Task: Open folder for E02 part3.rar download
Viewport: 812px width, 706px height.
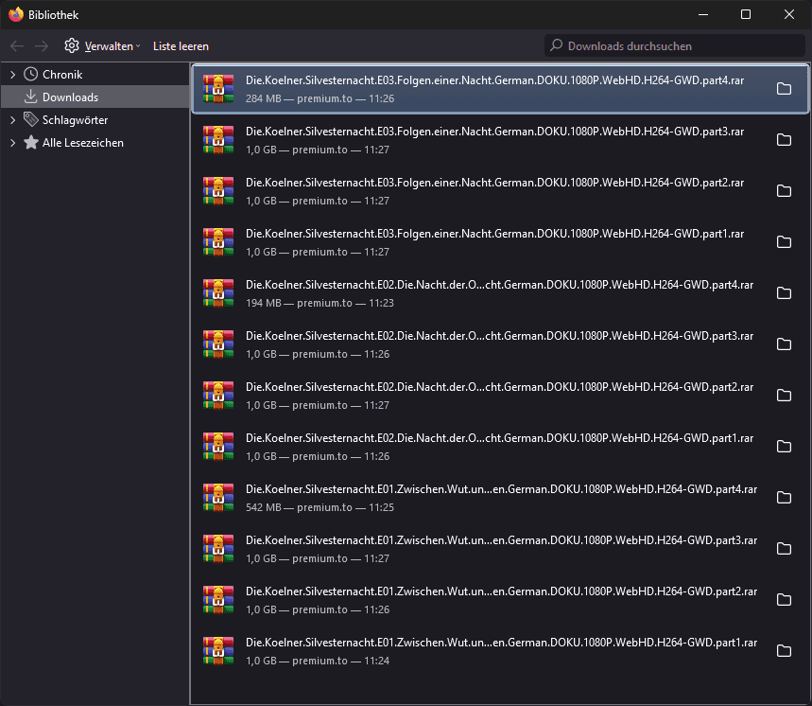Action: coord(784,344)
